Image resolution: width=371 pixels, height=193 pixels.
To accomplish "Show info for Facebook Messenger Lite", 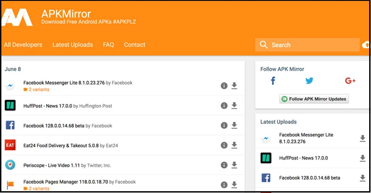I will 224,86.
